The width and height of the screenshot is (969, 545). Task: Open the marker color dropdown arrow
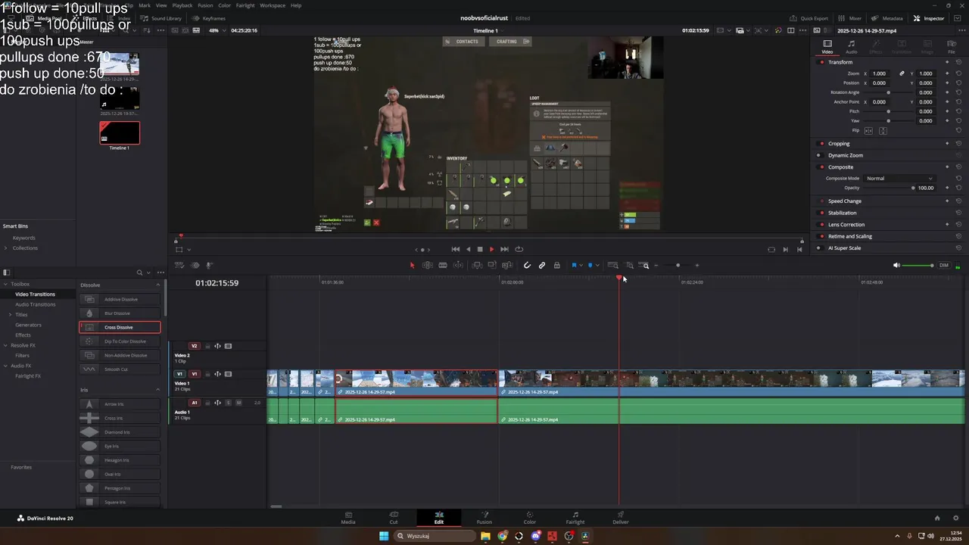coord(597,265)
